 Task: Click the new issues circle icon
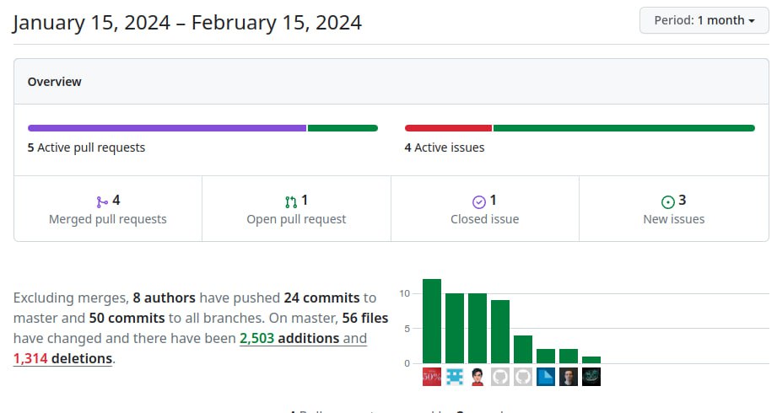tap(668, 201)
